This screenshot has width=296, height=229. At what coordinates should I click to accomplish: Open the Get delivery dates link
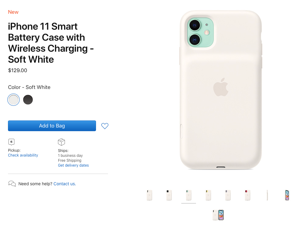click(73, 165)
